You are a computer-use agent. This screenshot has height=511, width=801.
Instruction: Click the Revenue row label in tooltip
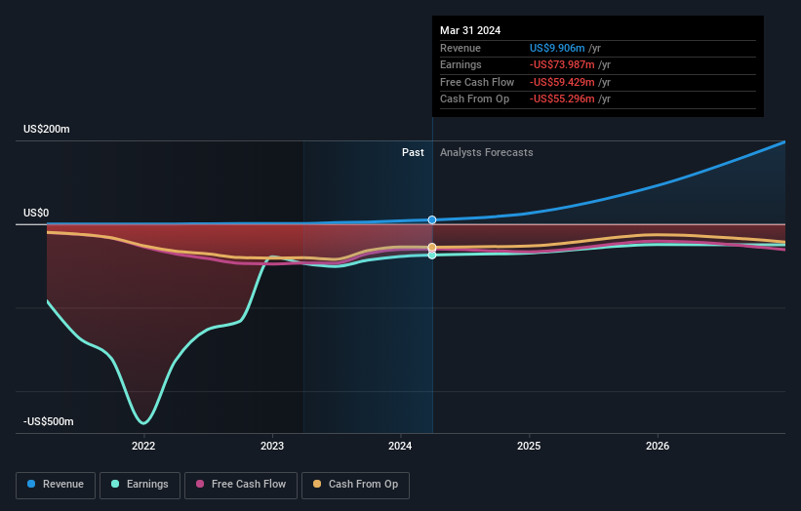click(x=461, y=48)
